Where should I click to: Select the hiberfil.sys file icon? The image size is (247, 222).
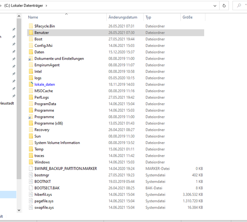[31, 194]
